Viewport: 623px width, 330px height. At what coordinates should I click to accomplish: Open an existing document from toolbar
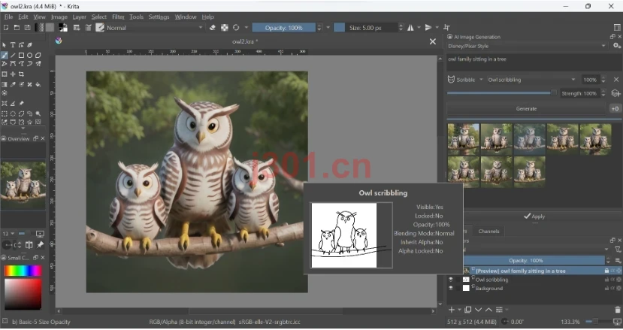tap(17, 27)
